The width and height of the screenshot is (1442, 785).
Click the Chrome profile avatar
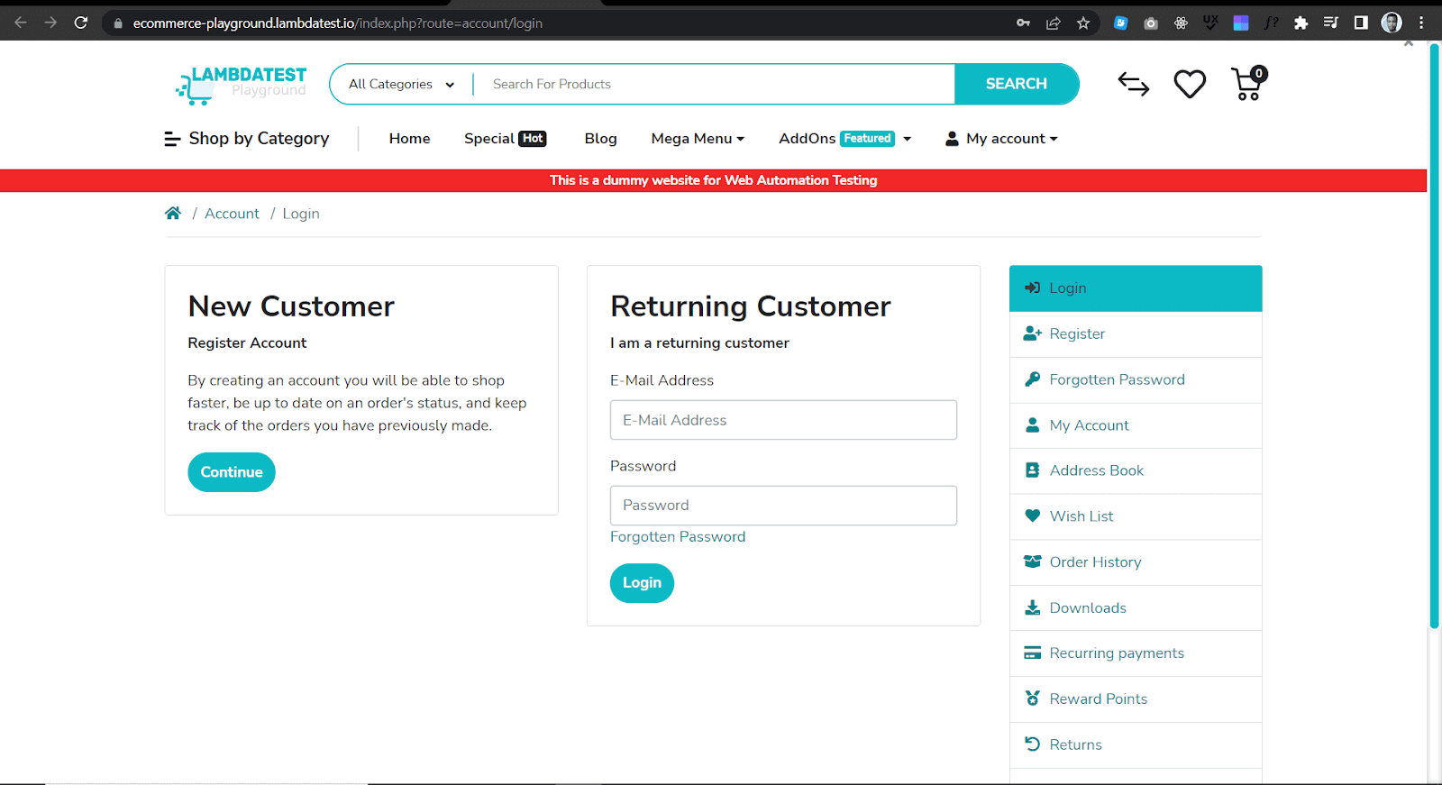click(x=1392, y=23)
